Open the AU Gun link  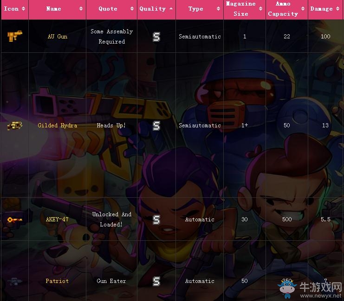(x=58, y=36)
